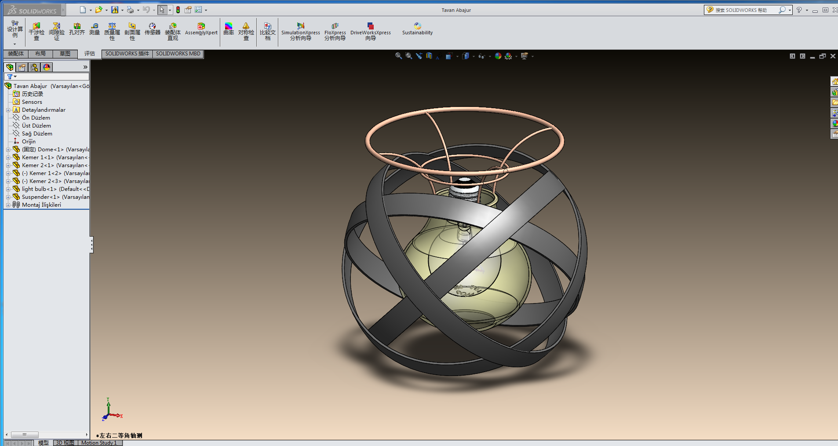Open Clearance Verification (间隙验证)

point(57,32)
